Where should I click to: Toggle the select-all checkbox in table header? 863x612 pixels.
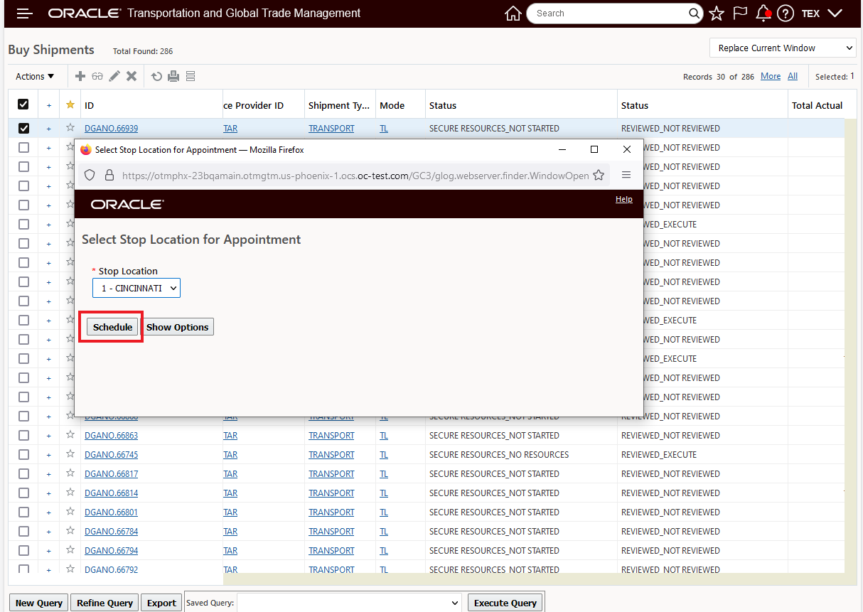click(x=23, y=104)
